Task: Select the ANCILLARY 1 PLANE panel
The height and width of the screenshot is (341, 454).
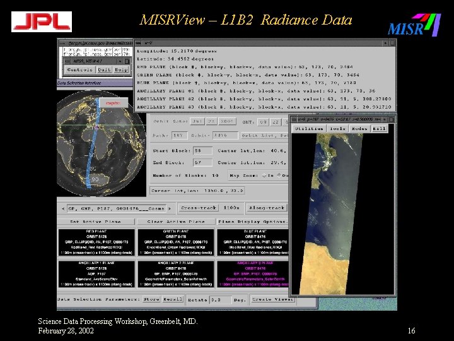Action: click(96, 274)
